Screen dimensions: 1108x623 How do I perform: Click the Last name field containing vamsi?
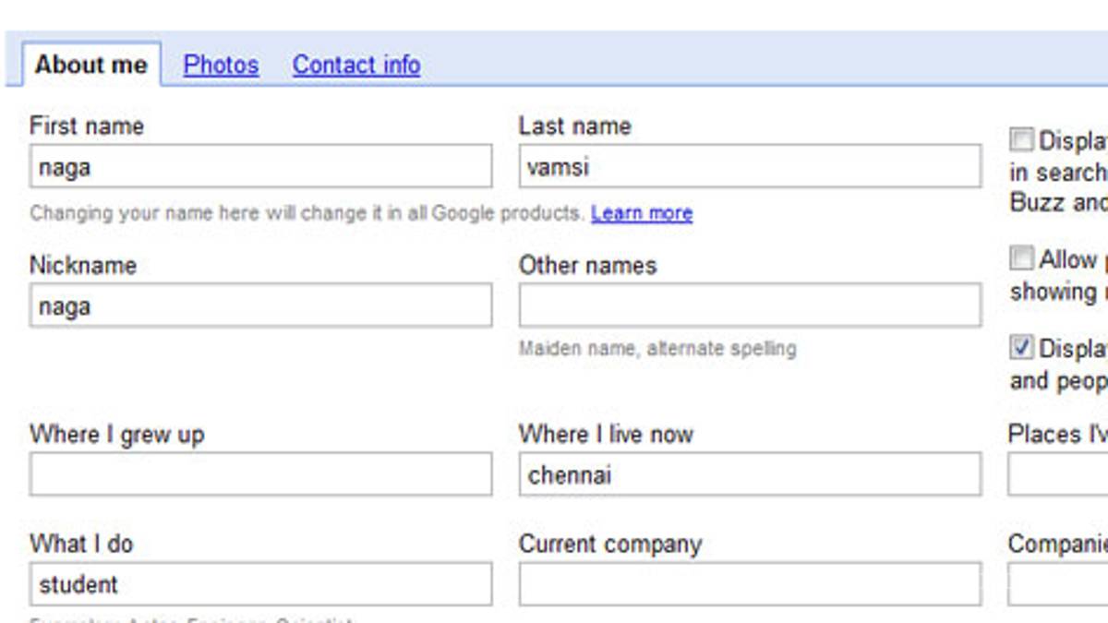[750, 167]
